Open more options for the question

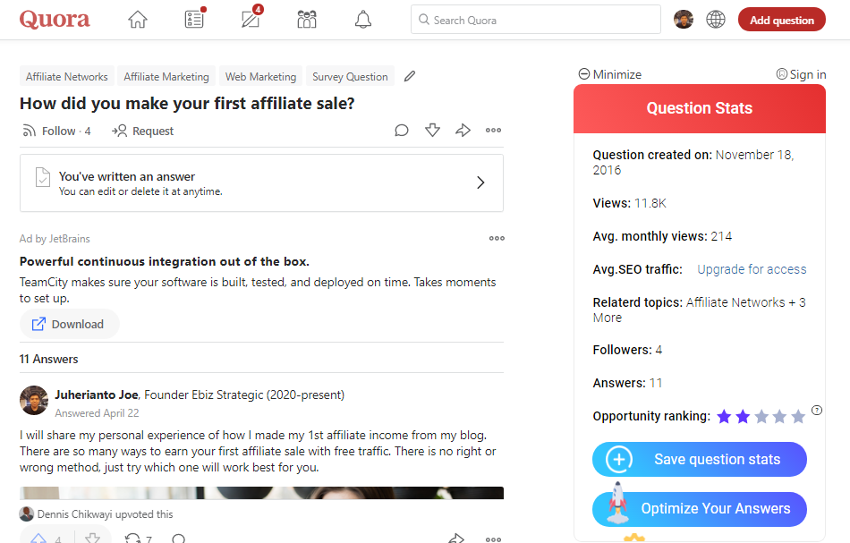pos(493,130)
